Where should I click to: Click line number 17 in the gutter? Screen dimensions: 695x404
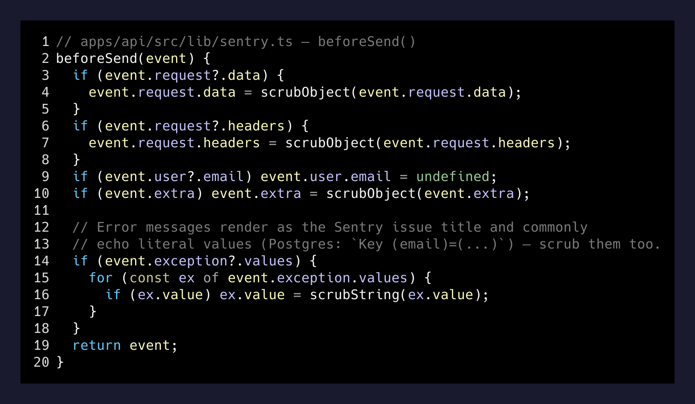42,311
